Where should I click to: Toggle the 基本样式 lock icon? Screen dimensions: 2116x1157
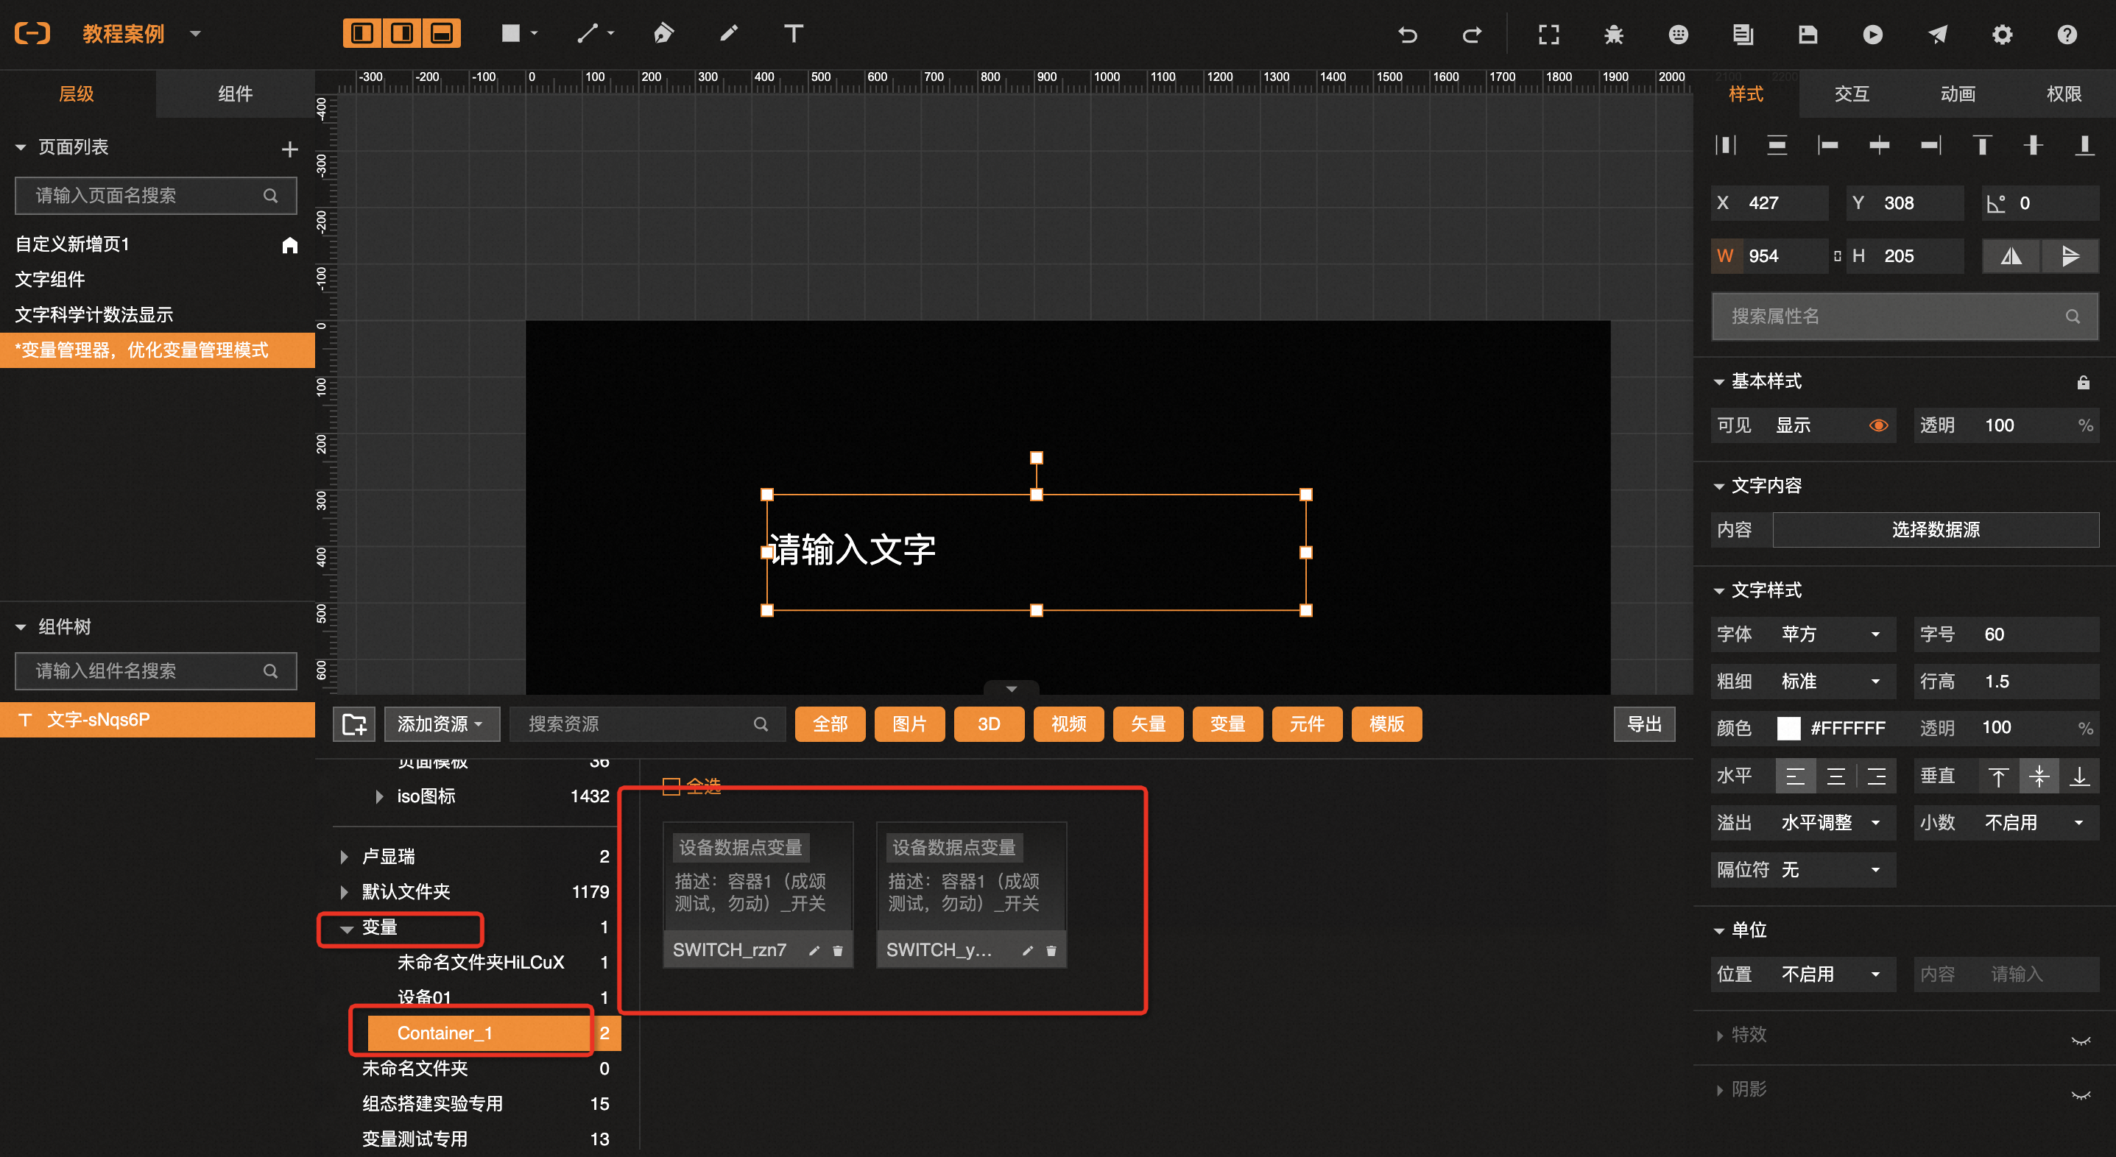(2082, 383)
